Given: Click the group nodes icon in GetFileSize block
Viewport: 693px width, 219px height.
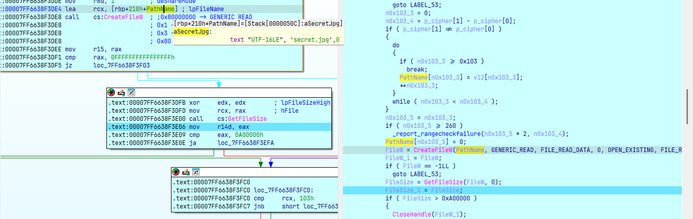Looking at the screenshot, I should coord(131,93).
